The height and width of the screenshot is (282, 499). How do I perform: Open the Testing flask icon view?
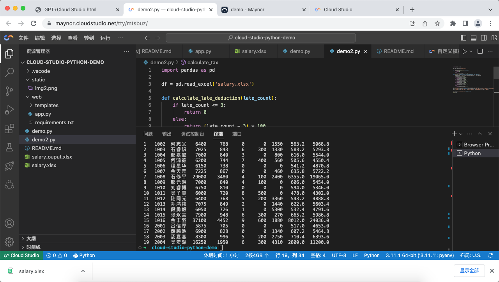(9, 147)
